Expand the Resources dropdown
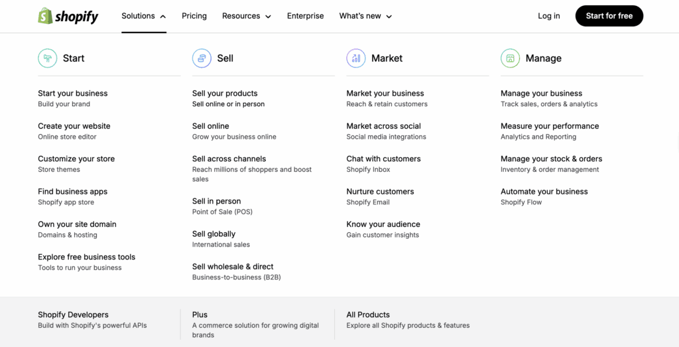Viewport: 679px width, 347px height. click(x=247, y=16)
